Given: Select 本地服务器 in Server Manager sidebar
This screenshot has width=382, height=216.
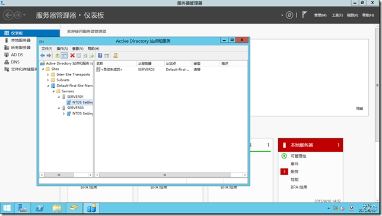Looking at the screenshot, I should click(x=21, y=40).
